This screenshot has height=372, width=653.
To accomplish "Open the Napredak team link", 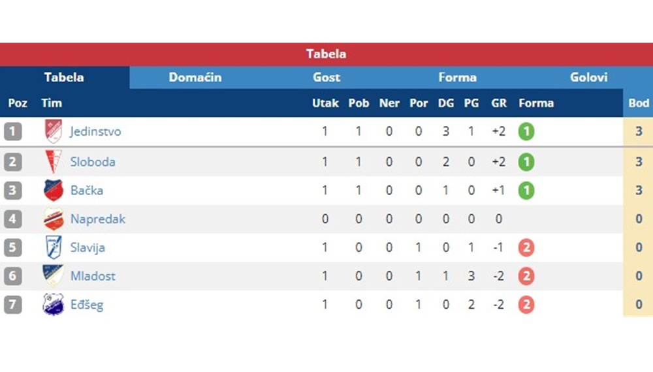I will [97, 219].
